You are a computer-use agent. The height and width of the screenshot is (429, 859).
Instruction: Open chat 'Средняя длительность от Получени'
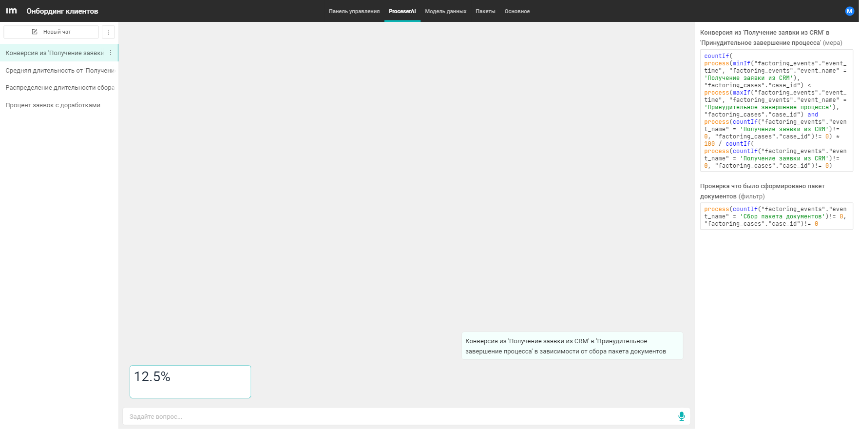click(59, 70)
